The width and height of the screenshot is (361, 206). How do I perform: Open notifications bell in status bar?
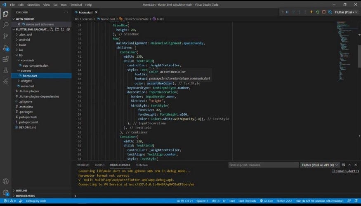[356, 201]
